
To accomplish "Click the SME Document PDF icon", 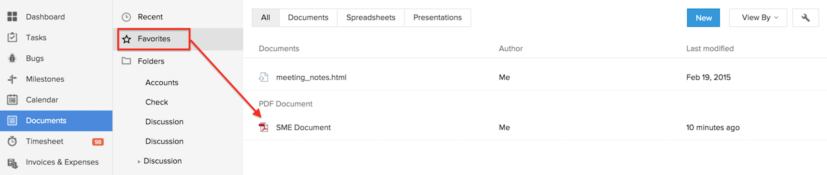I will tap(264, 127).
